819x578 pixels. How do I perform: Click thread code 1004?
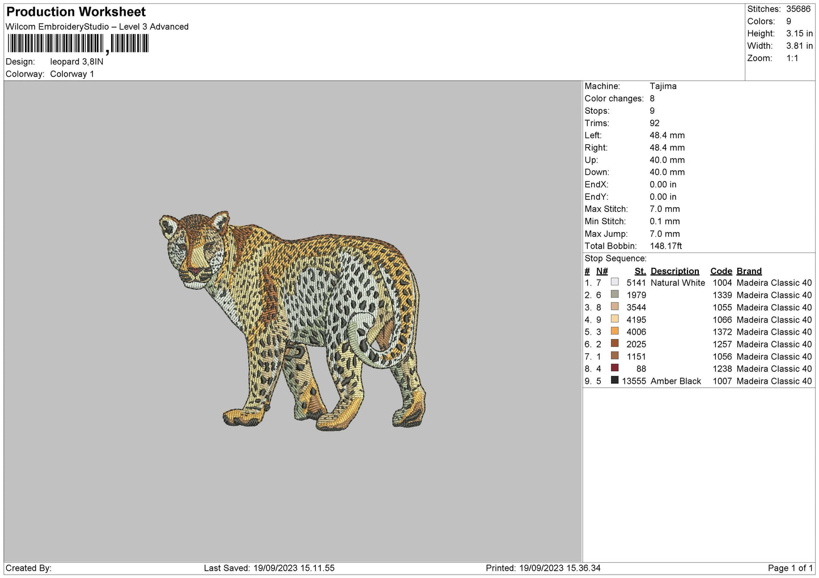723,283
